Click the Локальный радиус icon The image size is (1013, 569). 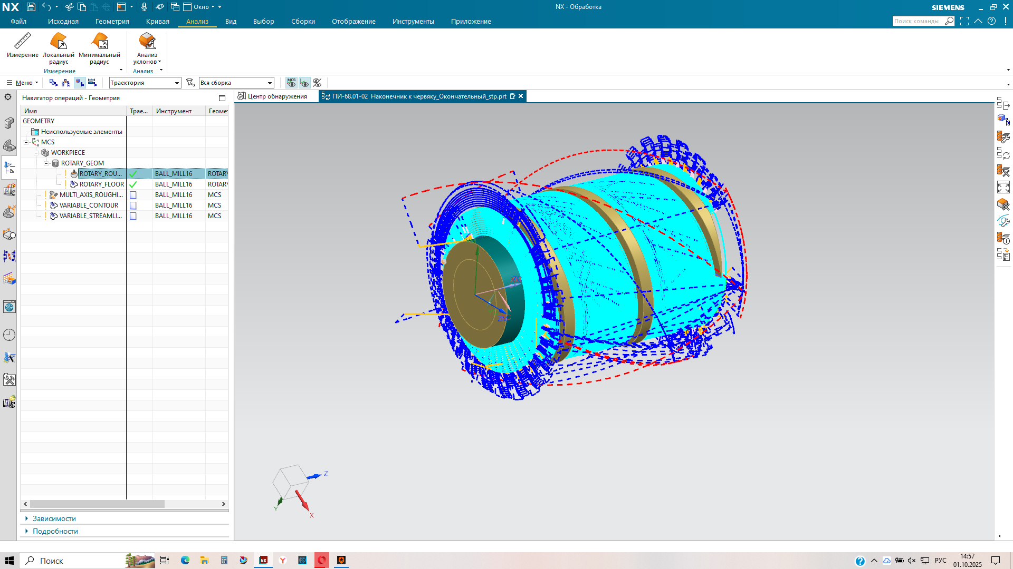click(58, 41)
